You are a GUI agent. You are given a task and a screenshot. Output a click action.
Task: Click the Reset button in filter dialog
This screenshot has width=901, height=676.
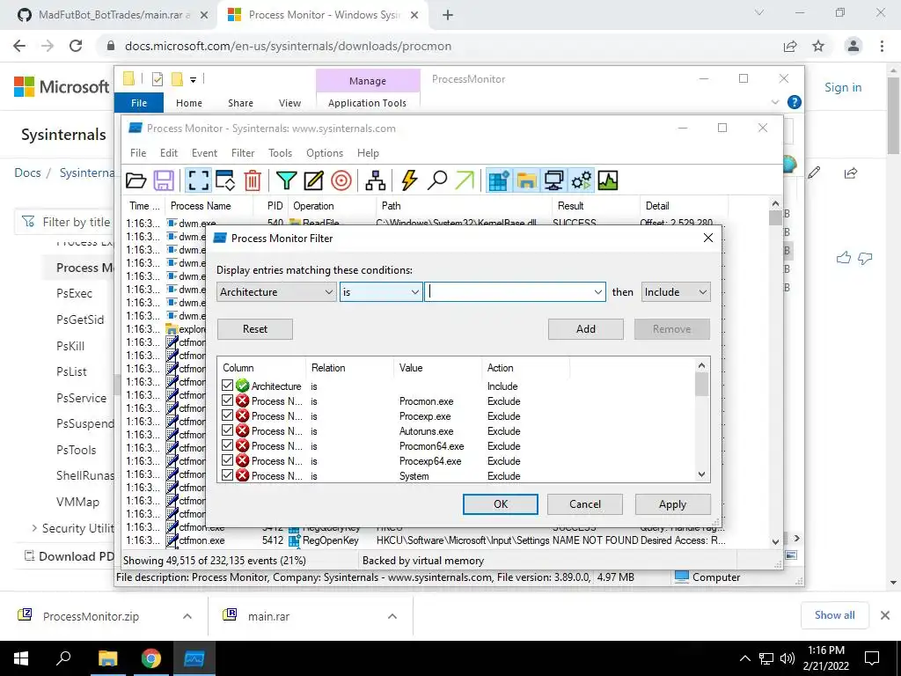coord(255,329)
